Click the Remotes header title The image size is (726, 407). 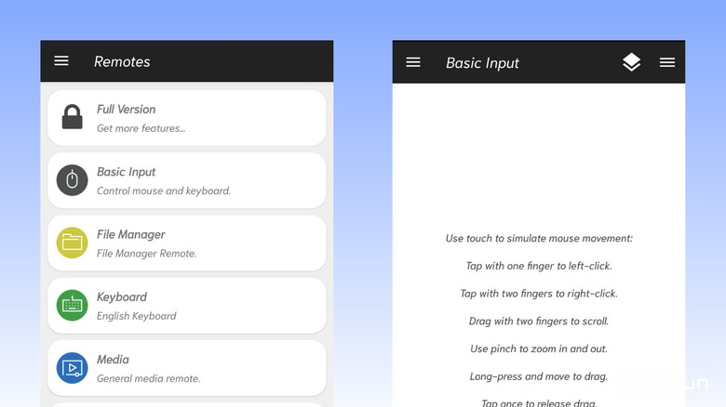[122, 62]
